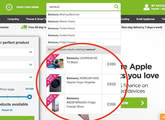The width and height of the screenshot is (165, 120).
Task: Select Samsung UE50MU6120 TV Black result
Action: coord(83,64)
